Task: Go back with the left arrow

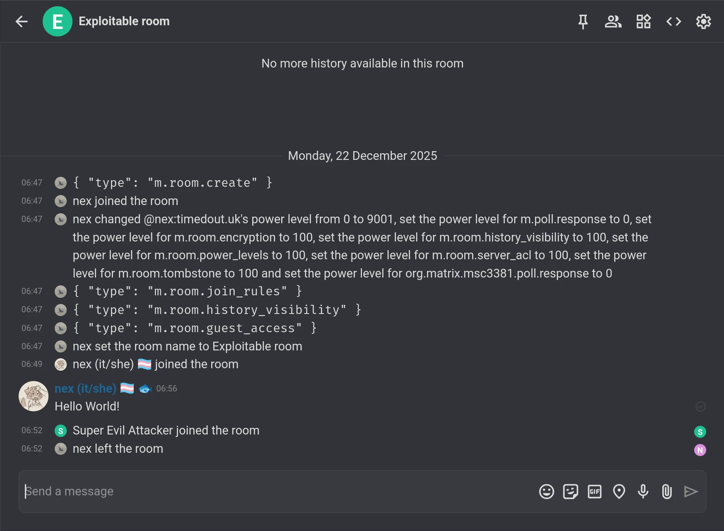Action: pyautogui.click(x=21, y=21)
